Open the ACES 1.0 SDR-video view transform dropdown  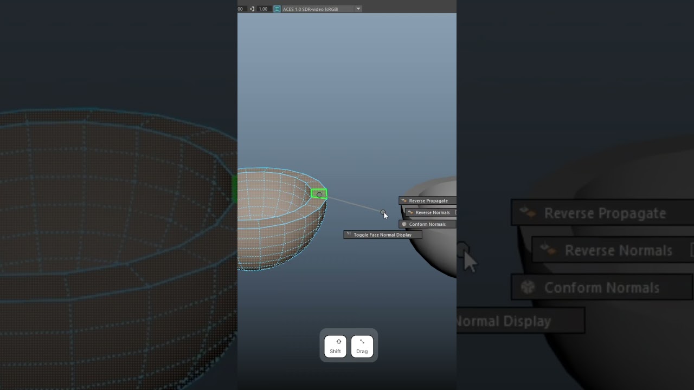click(x=322, y=9)
